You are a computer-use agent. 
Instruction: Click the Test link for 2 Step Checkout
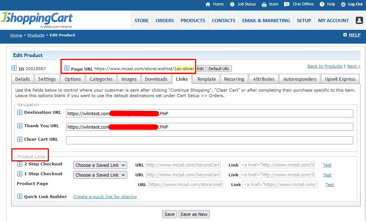[x=327, y=165]
